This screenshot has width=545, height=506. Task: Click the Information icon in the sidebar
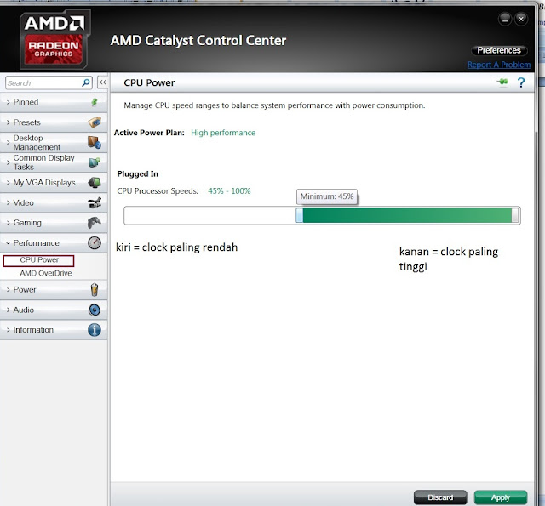[95, 330]
